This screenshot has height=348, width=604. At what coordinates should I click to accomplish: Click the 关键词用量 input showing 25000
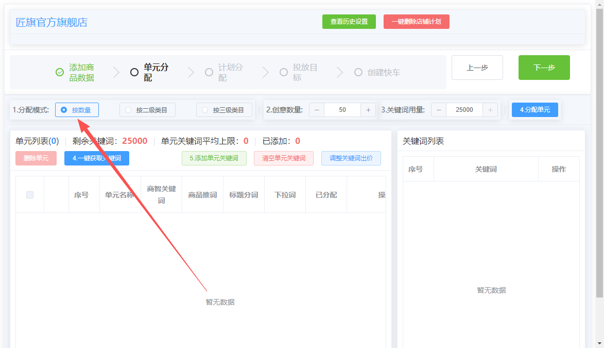click(x=464, y=110)
